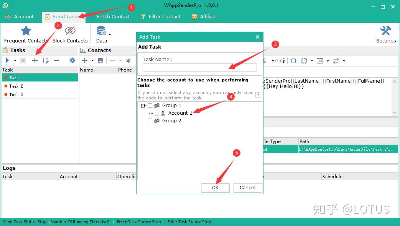Select the Account 1 tree item

(x=180, y=113)
